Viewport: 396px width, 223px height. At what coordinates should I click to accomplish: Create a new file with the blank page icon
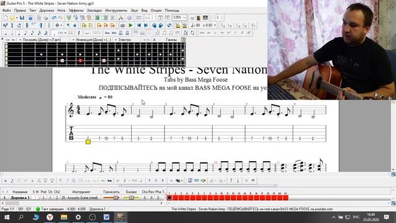pyautogui.click(x=6, y=18)
